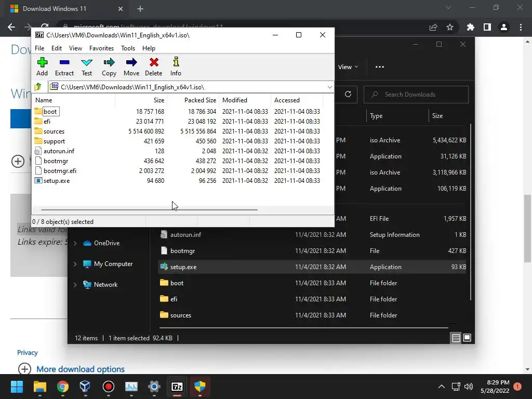Image resolution: width=532 pixels, height=399 pixels.
Task: Select setup.exe row in File Explorer
Action: (x=312, y=267)
